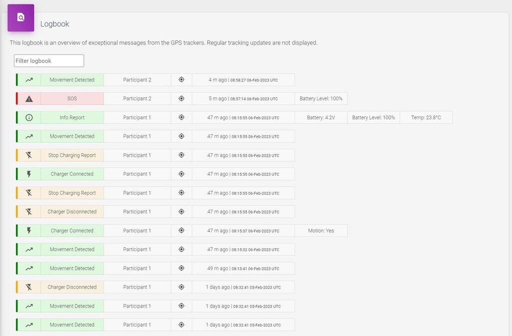The width and height of the screenshot is (512, 336).
Task: Click the crosshair icon on the oldest logbook entry
Action: (181, 325)
